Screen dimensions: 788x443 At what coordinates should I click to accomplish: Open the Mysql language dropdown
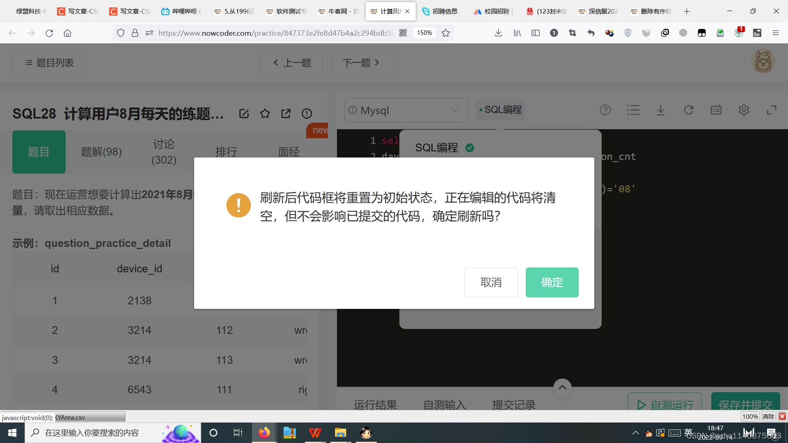point(406,110)
